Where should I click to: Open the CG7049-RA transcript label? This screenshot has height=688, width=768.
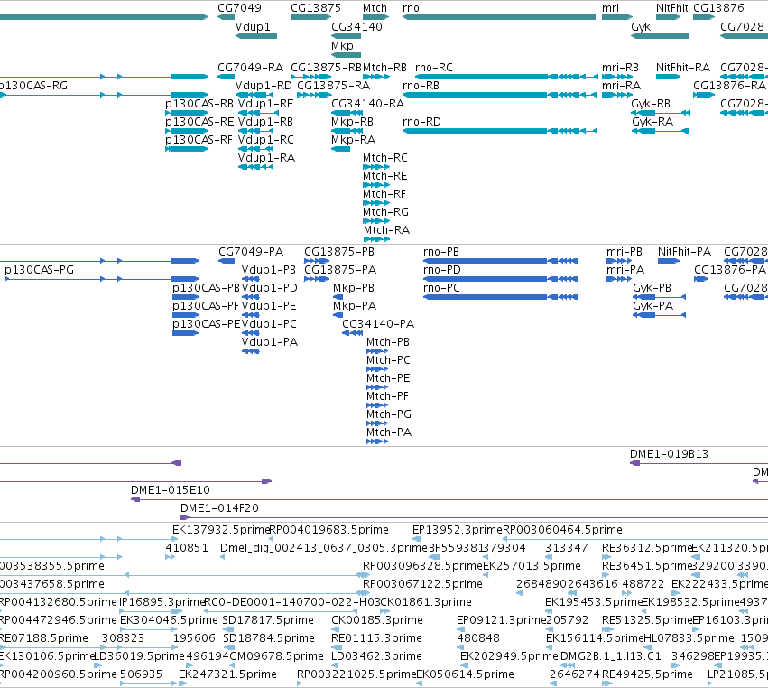(250, 67)
